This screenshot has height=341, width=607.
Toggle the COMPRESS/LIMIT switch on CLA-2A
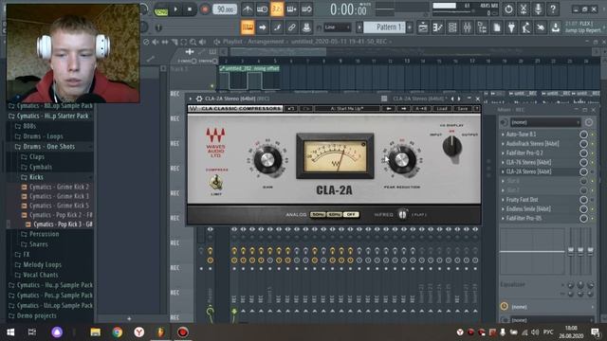216,182
